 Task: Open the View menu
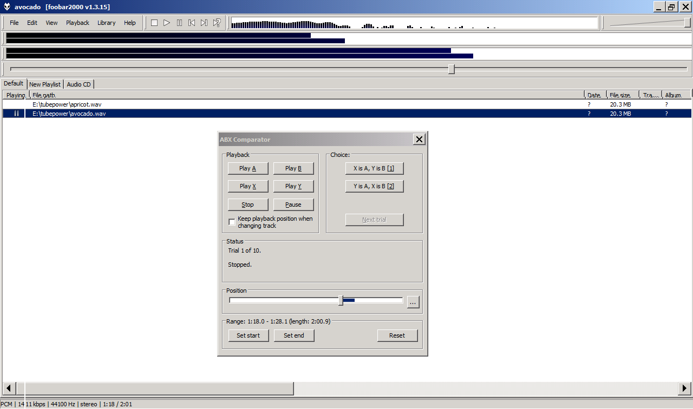51,23
